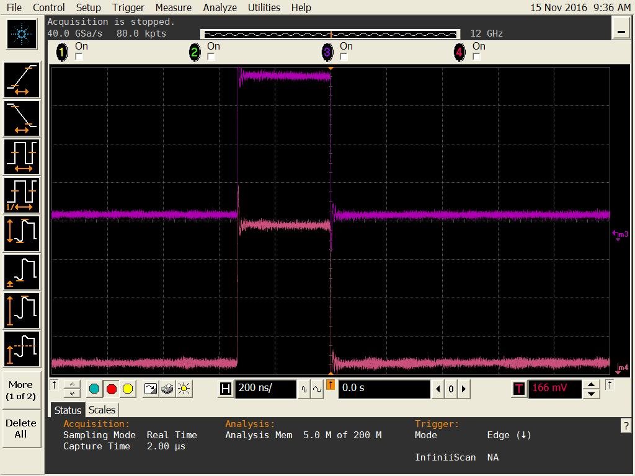The width and height of the screenshot is (635, 476).
Task: Select the rise time measurement icon
Action: tap(22, 80)
